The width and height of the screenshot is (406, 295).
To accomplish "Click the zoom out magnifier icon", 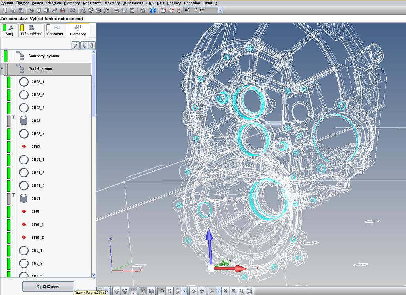I will (x=226, y=291).
